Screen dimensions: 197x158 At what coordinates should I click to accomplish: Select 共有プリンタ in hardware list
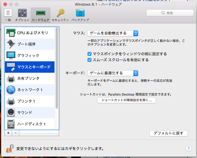(x=30, y=78)
